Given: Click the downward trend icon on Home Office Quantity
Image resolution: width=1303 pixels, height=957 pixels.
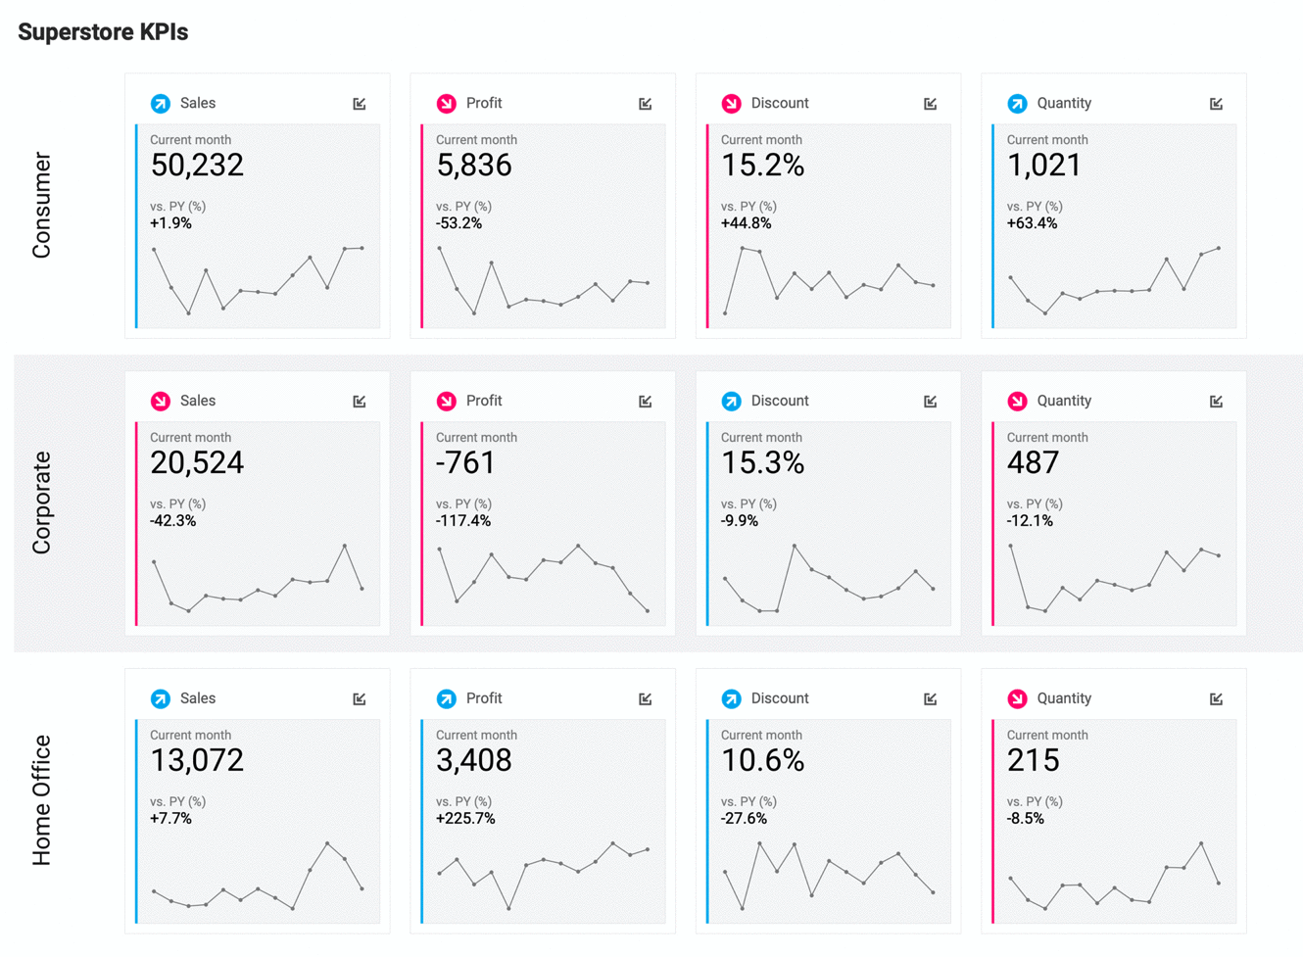Looking at the screenshot, I should (1016, 698).
